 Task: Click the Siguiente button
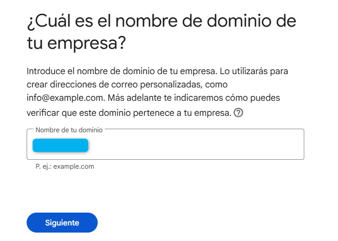(x=62, y=222)
